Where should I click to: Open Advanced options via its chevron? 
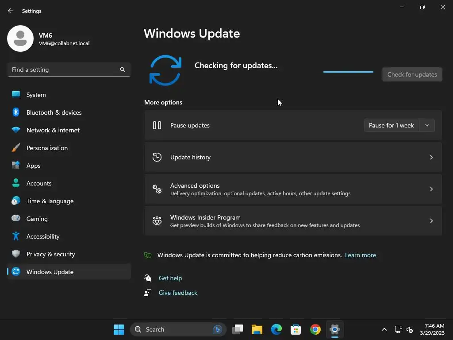[x=431, y=189]
